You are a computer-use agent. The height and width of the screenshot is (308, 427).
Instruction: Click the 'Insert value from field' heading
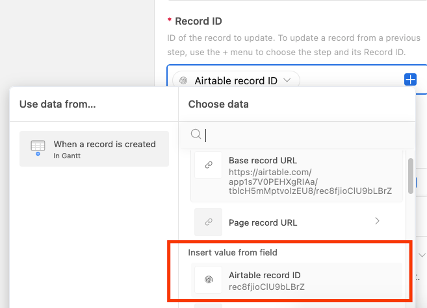[x=233, y=252]
